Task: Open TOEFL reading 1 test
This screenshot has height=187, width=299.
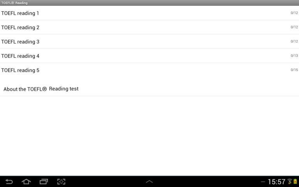Action: click(x=149, y=13)
